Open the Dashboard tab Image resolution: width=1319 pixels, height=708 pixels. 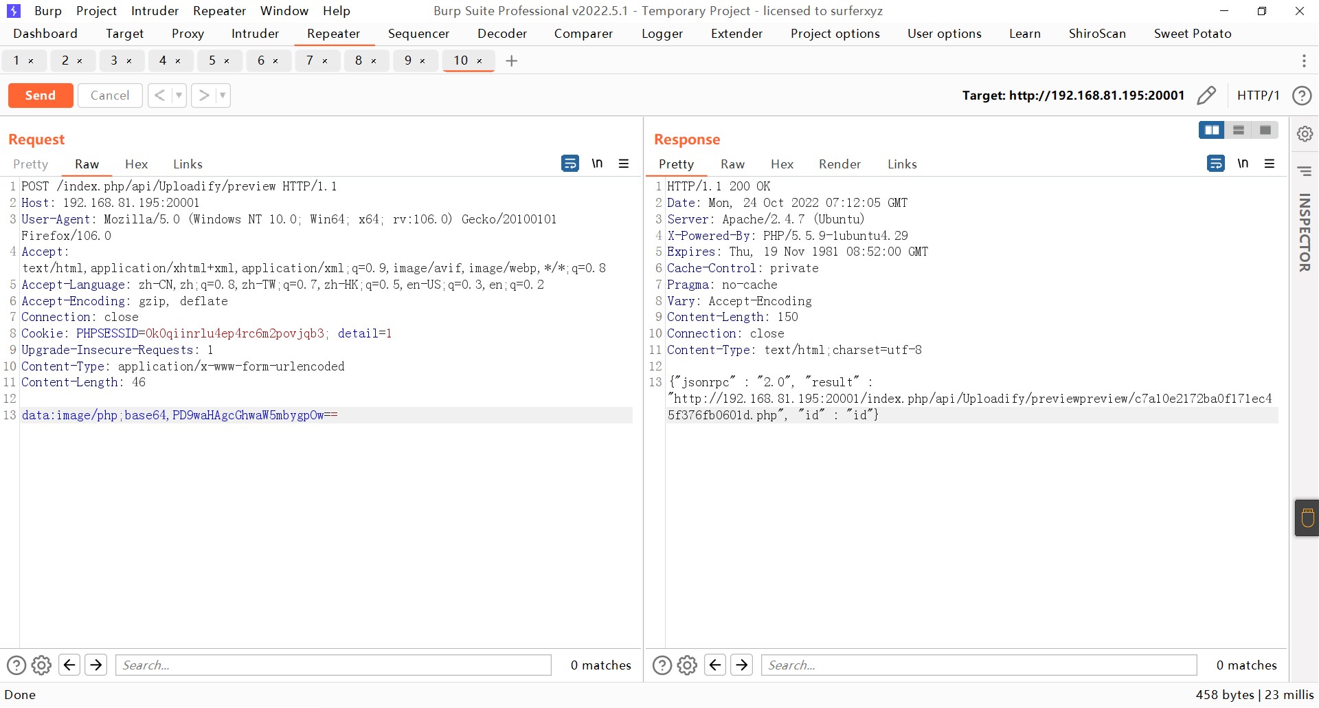(45, 34)
